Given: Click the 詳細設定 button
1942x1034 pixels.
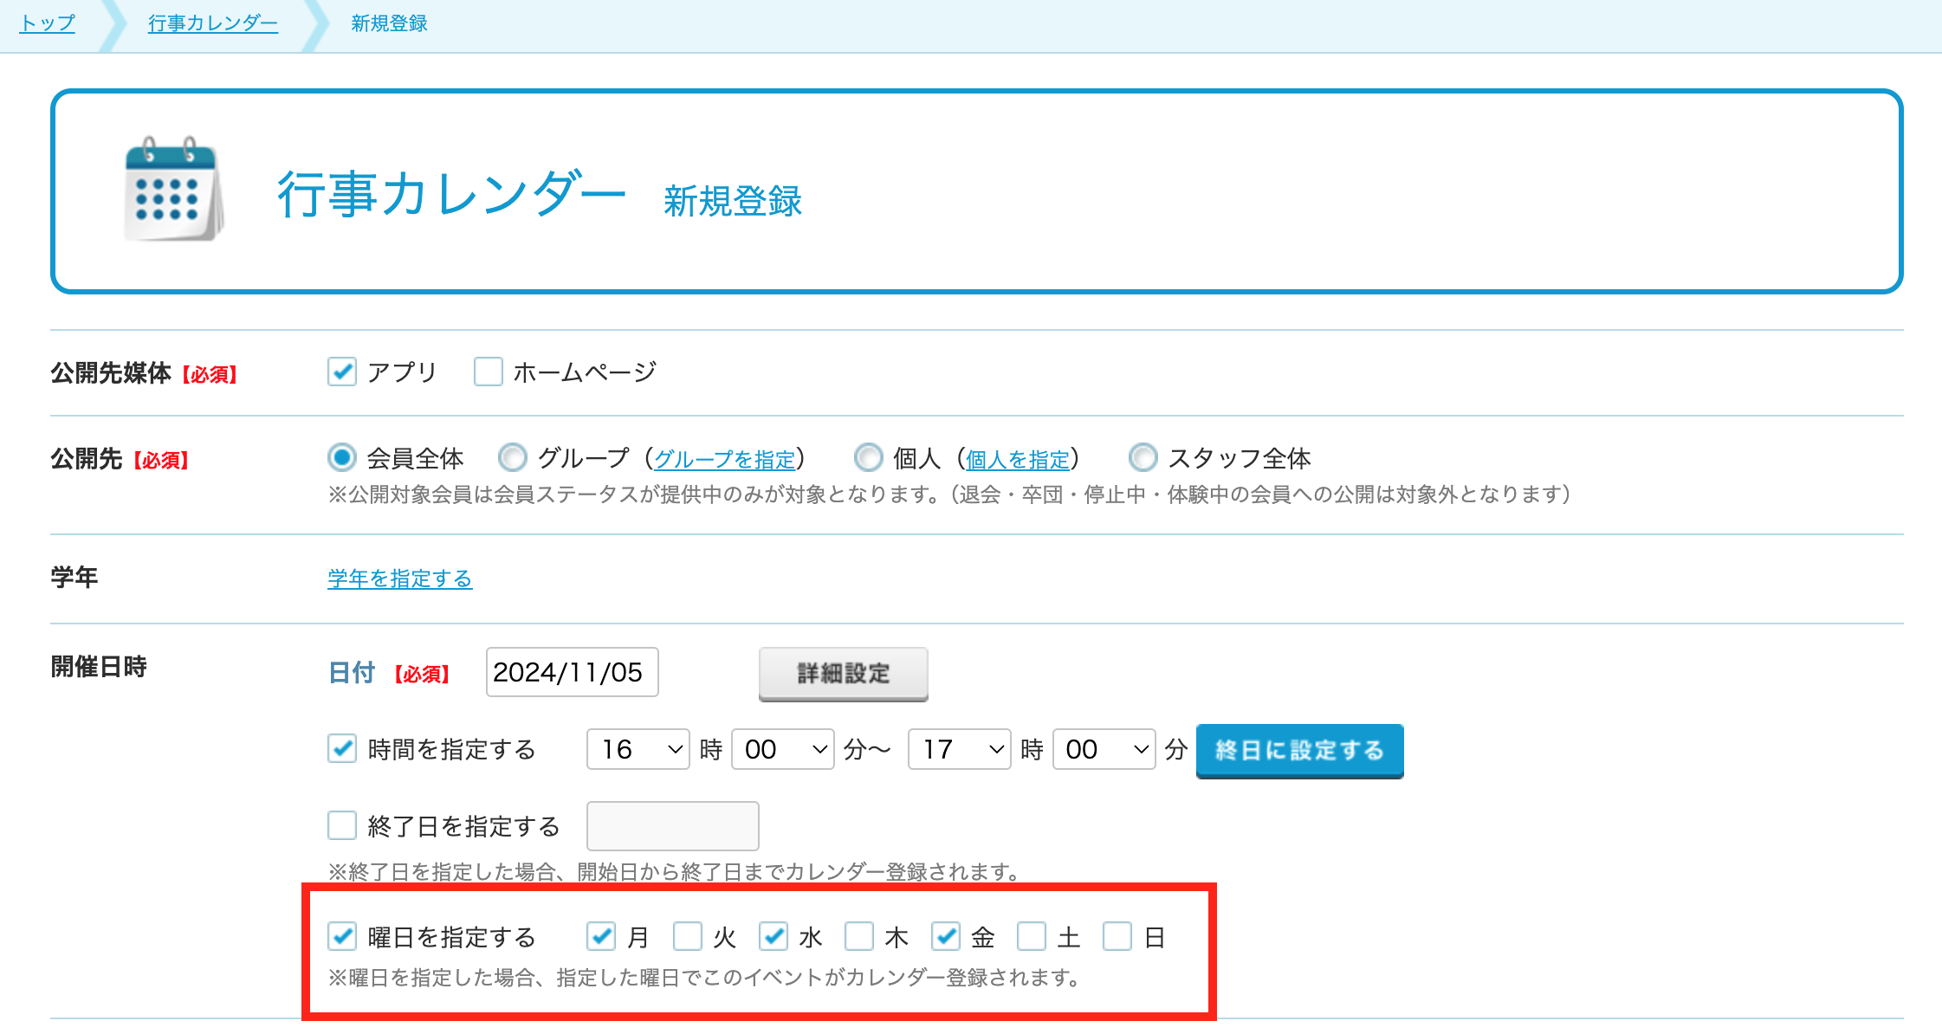Looking at the screenshot, I should point(844,674).
